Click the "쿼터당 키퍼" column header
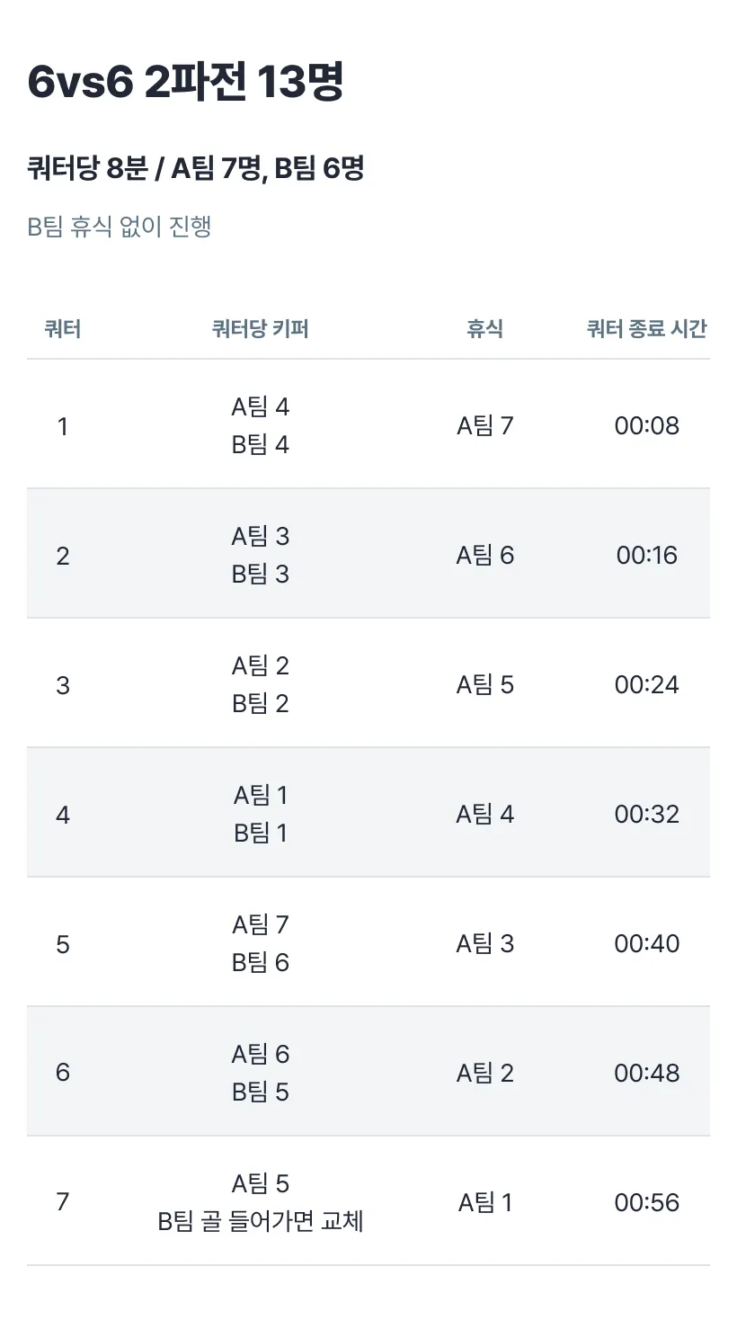Viewport: 737px width, 1320px height. [261, 329]
